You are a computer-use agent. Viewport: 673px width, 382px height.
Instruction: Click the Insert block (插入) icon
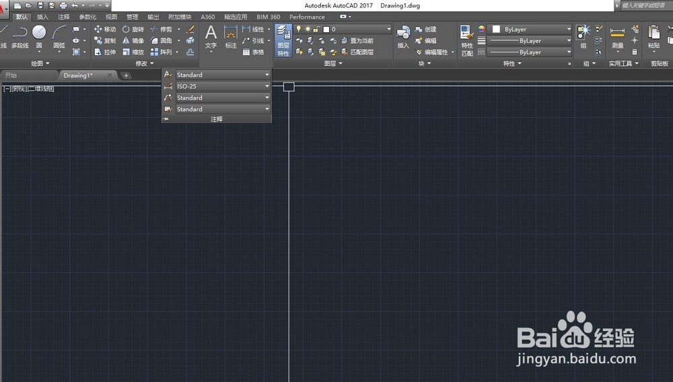pyautogui.click(x=403, y=37)
